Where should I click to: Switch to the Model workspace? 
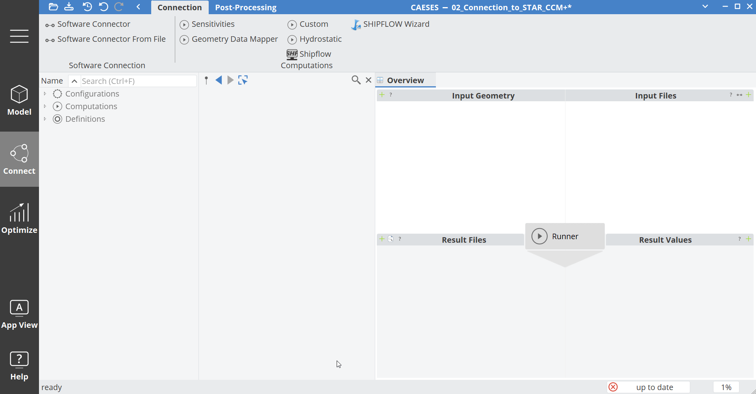point(19,100)
